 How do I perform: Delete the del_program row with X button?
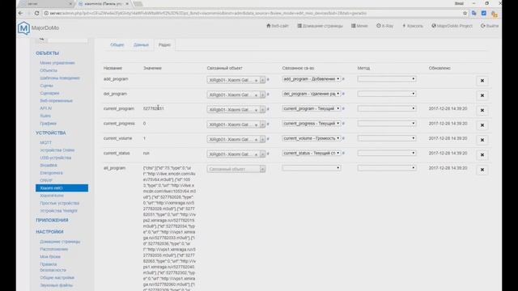482,95
